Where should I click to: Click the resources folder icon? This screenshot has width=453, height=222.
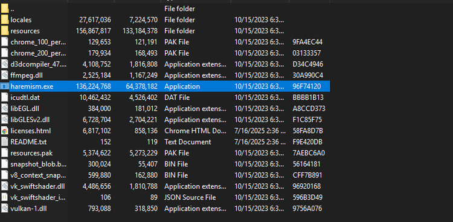(x=5, y=31)
